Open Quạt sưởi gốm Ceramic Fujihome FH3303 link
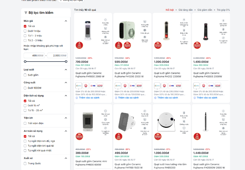The width and height of the screenshot is (245, 170). 208,75
